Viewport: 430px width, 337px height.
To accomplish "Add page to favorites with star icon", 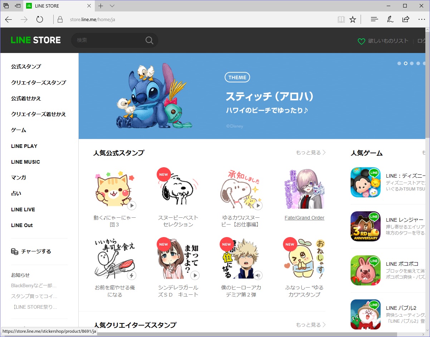I will pyautogui.click(x=353, y=19).
